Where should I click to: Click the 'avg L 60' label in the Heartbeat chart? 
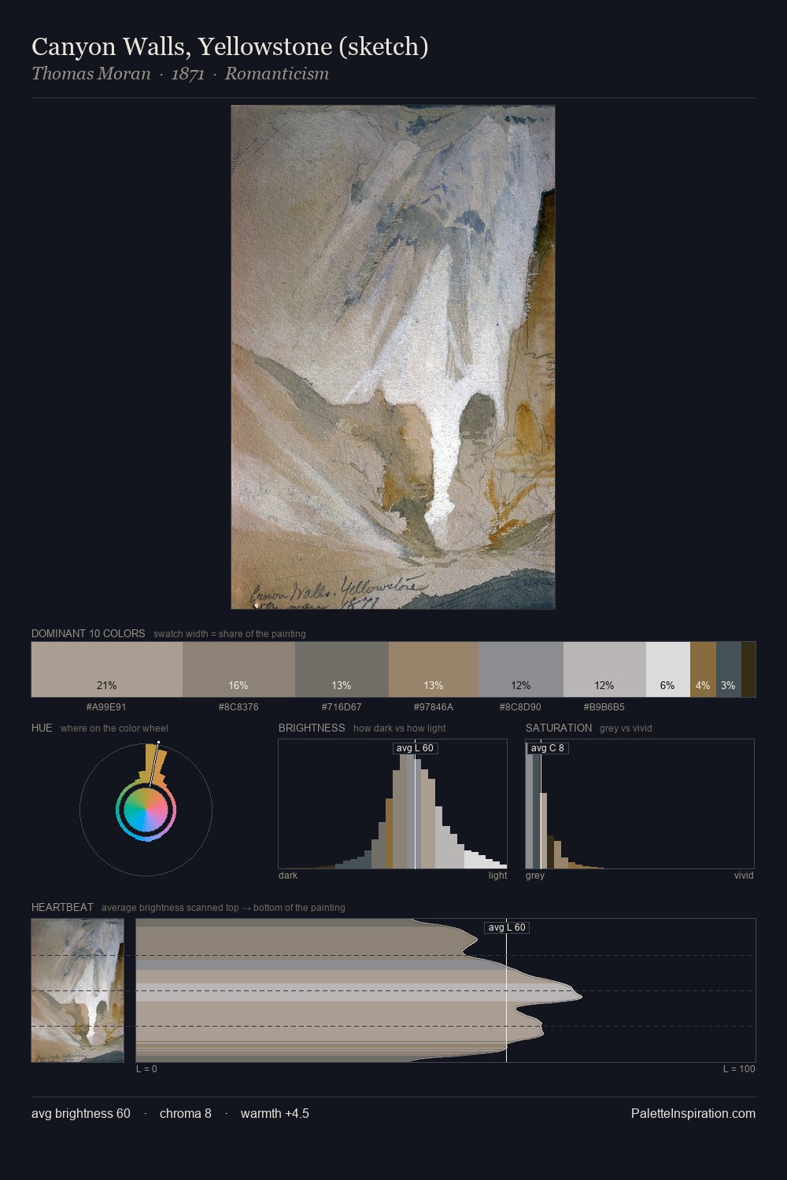[x=507, y=927]
